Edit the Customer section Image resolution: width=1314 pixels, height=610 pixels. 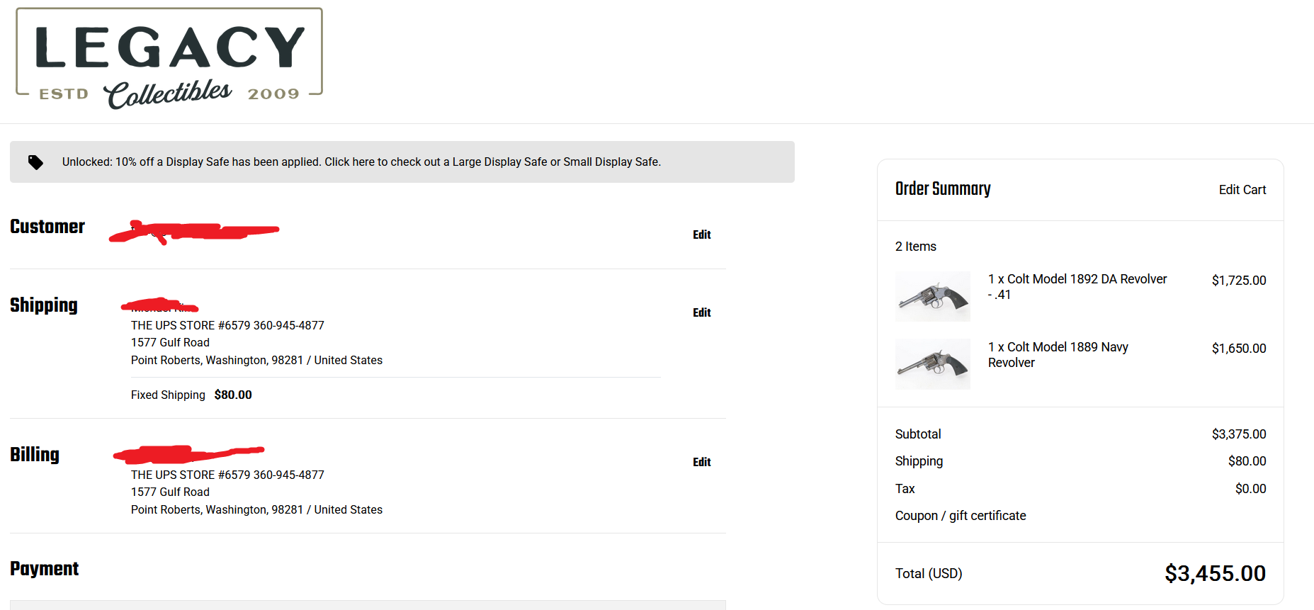tap(701, 235)
